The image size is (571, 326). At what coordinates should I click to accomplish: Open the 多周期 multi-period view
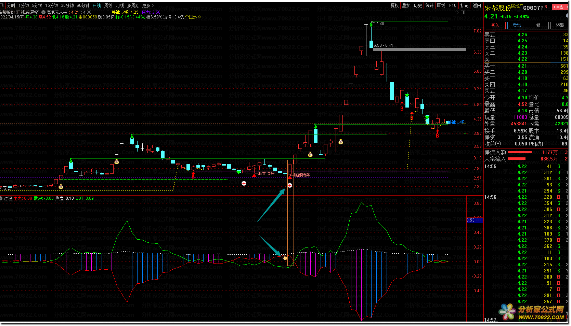pos(133,5)
